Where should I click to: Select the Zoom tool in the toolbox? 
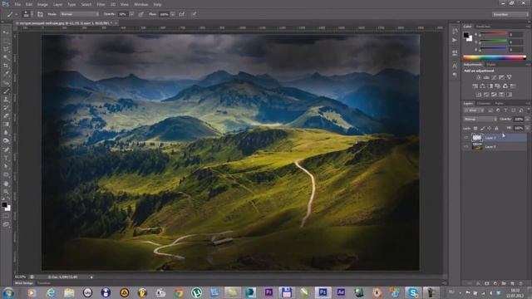point(6,192)
